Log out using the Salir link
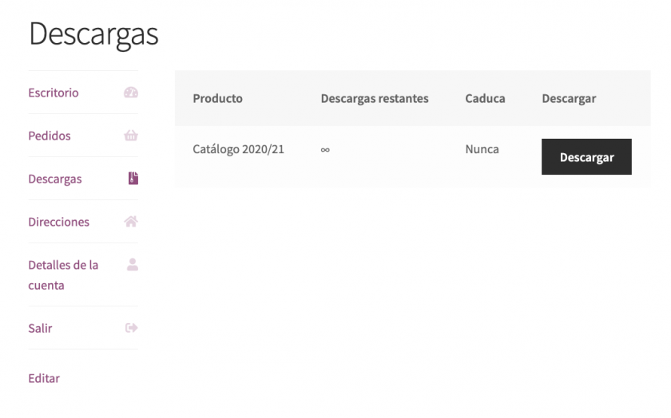 40,328
